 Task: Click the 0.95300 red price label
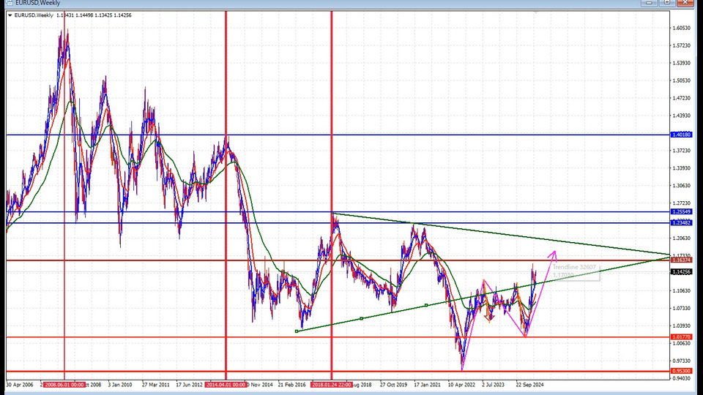pos(681,371)
